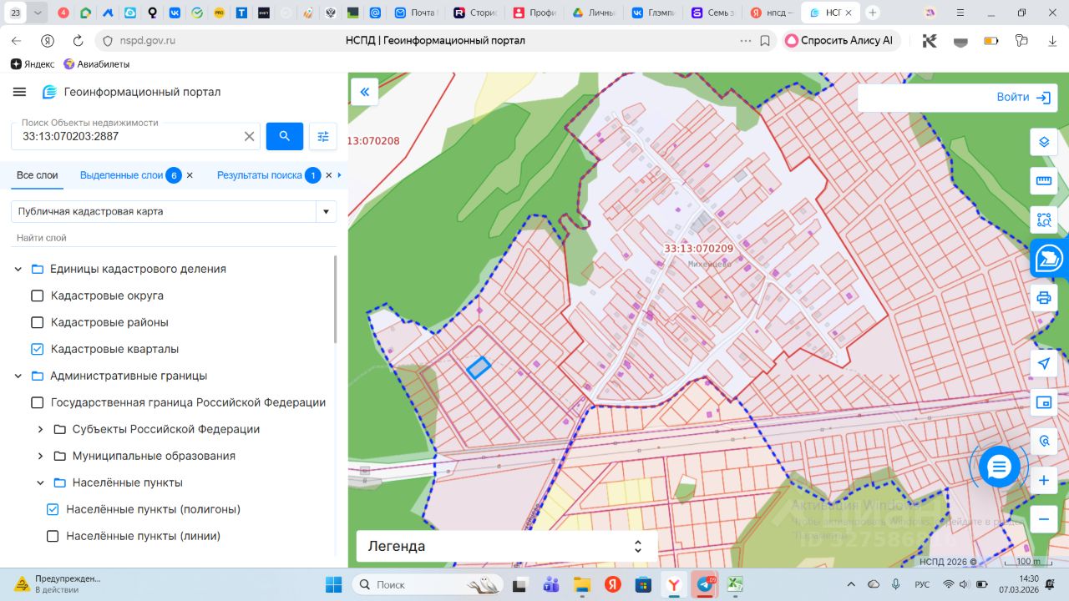
Task: Collapse the sidebar with double-arrow icon
Action: click(365, 92)
